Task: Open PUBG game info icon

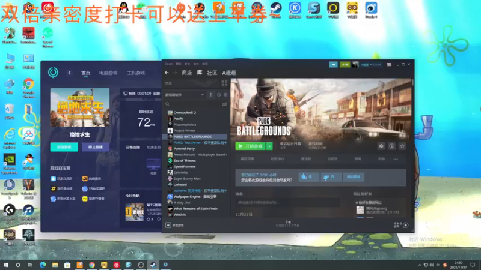Action: pos(392,146)
